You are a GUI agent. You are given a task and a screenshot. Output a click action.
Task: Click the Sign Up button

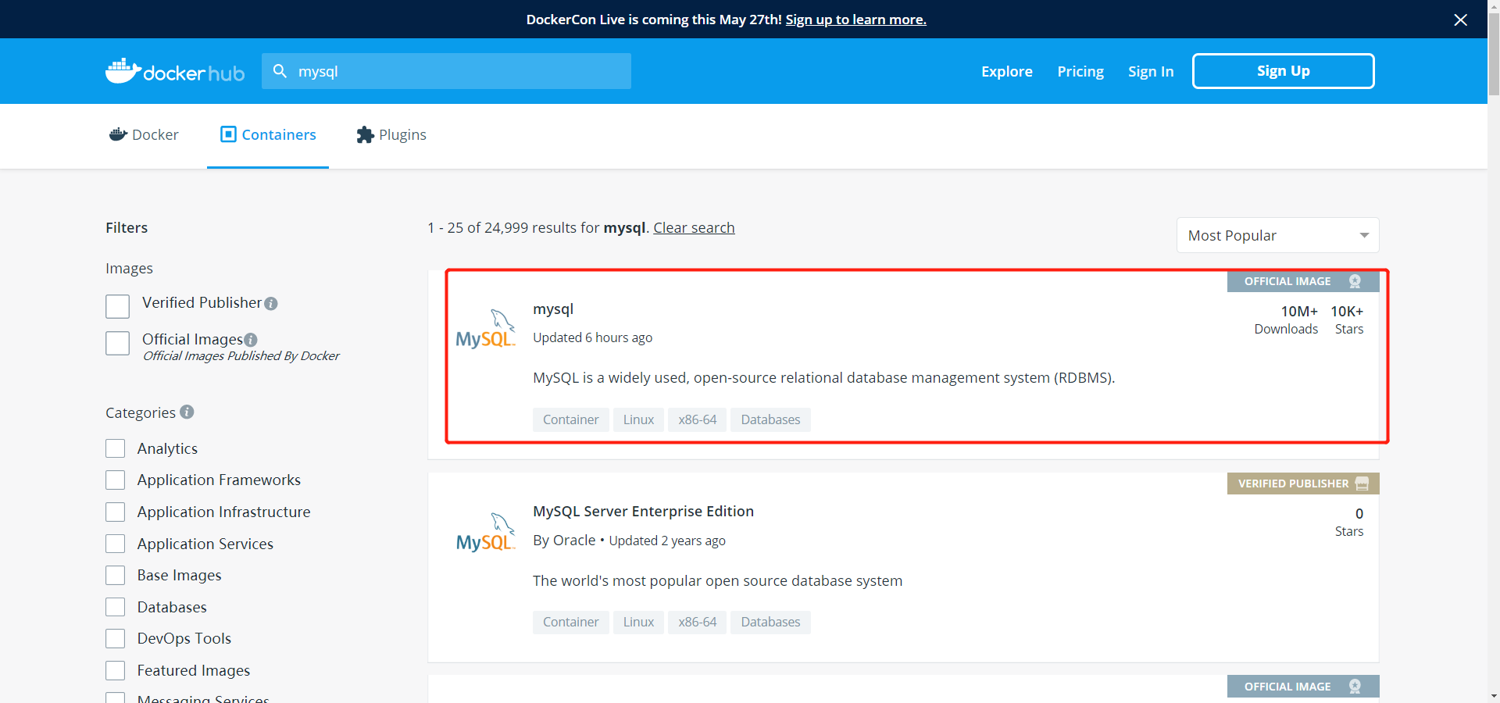pos(1283,71)
